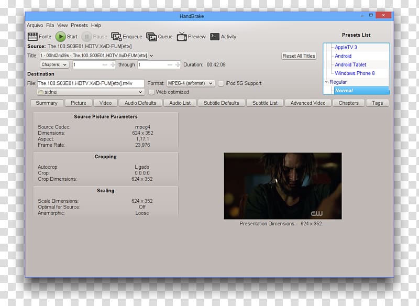The image size is (419, 306).
Task: Switch to the Video tab
Action: 106,103
